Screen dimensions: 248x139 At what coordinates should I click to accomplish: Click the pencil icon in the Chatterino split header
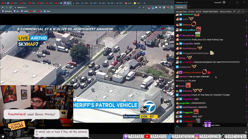pos(234,12)
